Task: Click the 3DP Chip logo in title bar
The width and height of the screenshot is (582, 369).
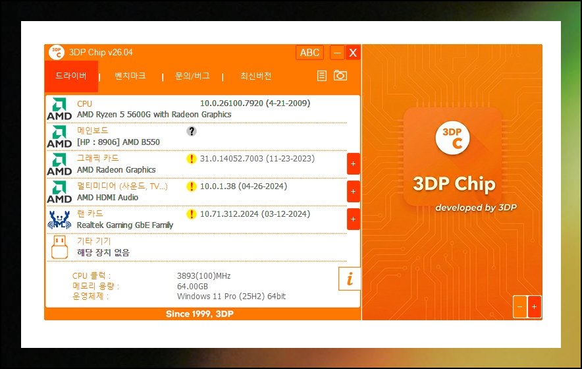Action: point(57,53)
